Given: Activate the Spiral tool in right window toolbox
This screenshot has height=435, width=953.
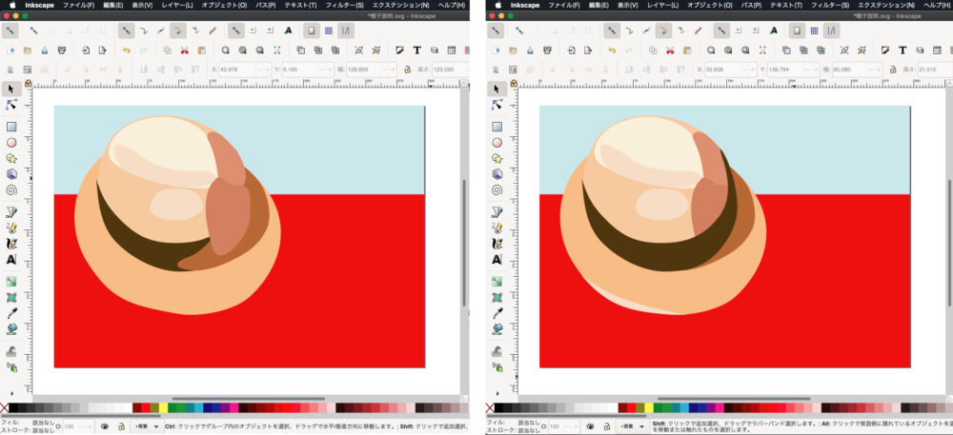Looking at the screenshot, I should [x=498, y=188].
